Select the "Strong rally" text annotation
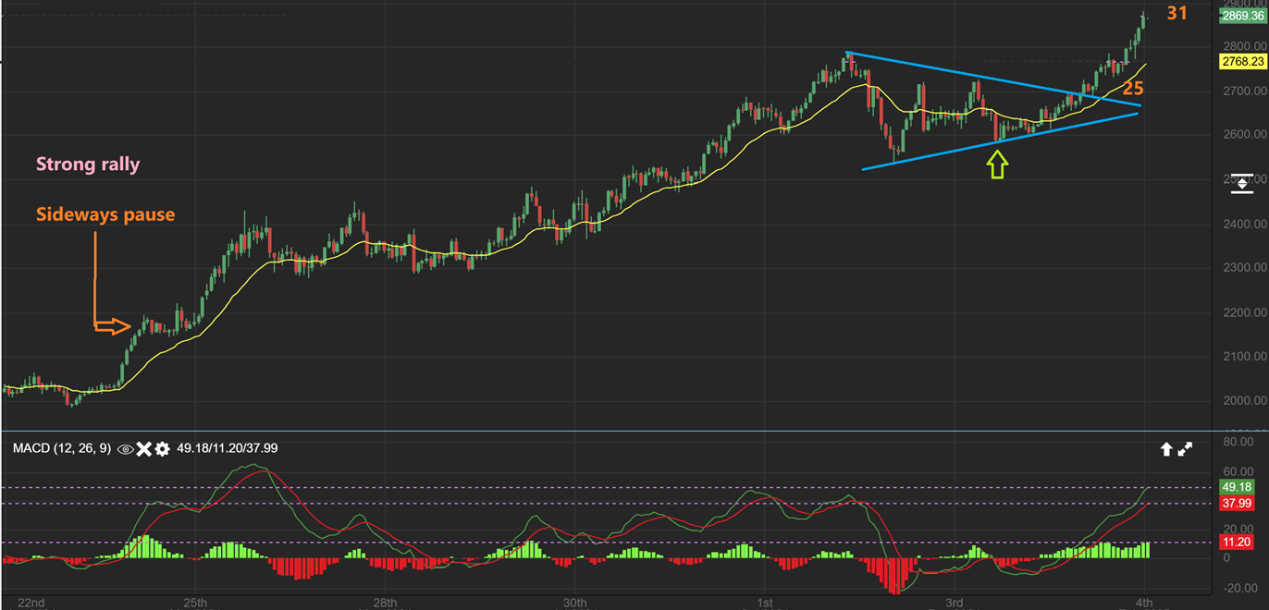This screenshot has width=1269, height=610. [88, 165]
